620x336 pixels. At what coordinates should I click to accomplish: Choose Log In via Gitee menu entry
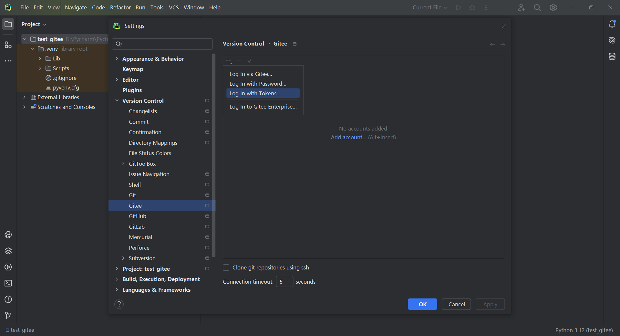(263, 74)
